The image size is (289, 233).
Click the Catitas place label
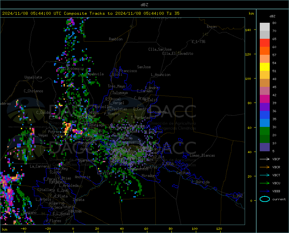[x=183, y=173]
